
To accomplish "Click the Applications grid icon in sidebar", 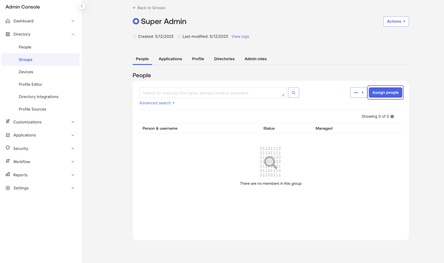I will 8,135.
